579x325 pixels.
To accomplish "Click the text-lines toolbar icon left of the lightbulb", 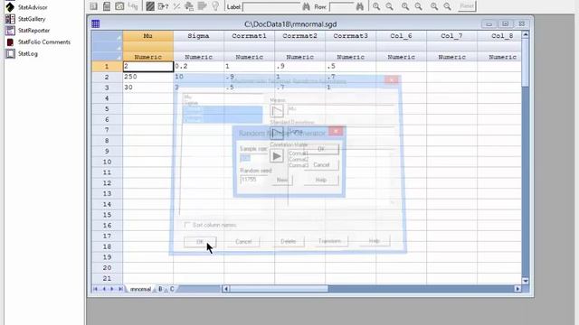I will coord(202,6).
